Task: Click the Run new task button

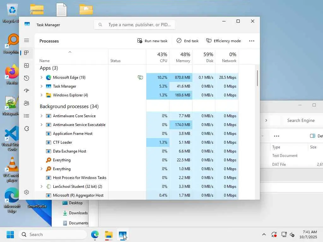Action: click(152, 41)
